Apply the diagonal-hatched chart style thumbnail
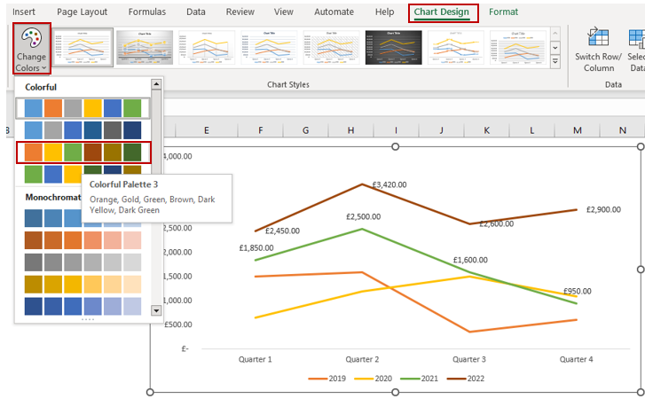This screenshot has height=399, width=645. (331, 47)
